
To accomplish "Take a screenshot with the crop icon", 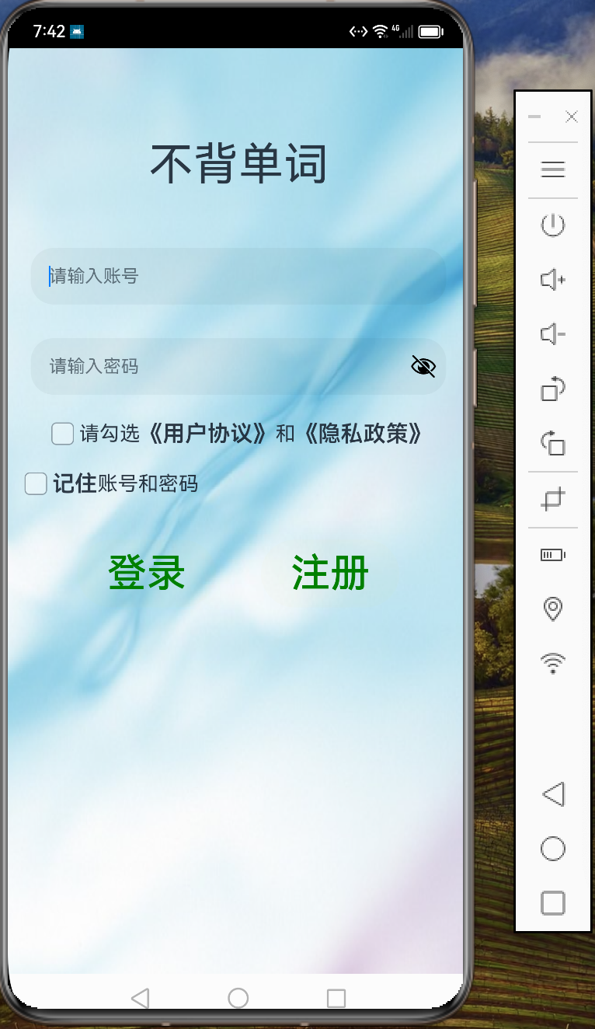I will click(x=552, y=499).
